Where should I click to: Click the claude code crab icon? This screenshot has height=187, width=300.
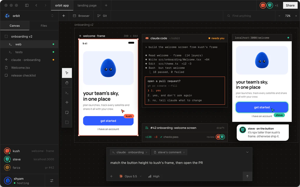[x=147, y=38]
